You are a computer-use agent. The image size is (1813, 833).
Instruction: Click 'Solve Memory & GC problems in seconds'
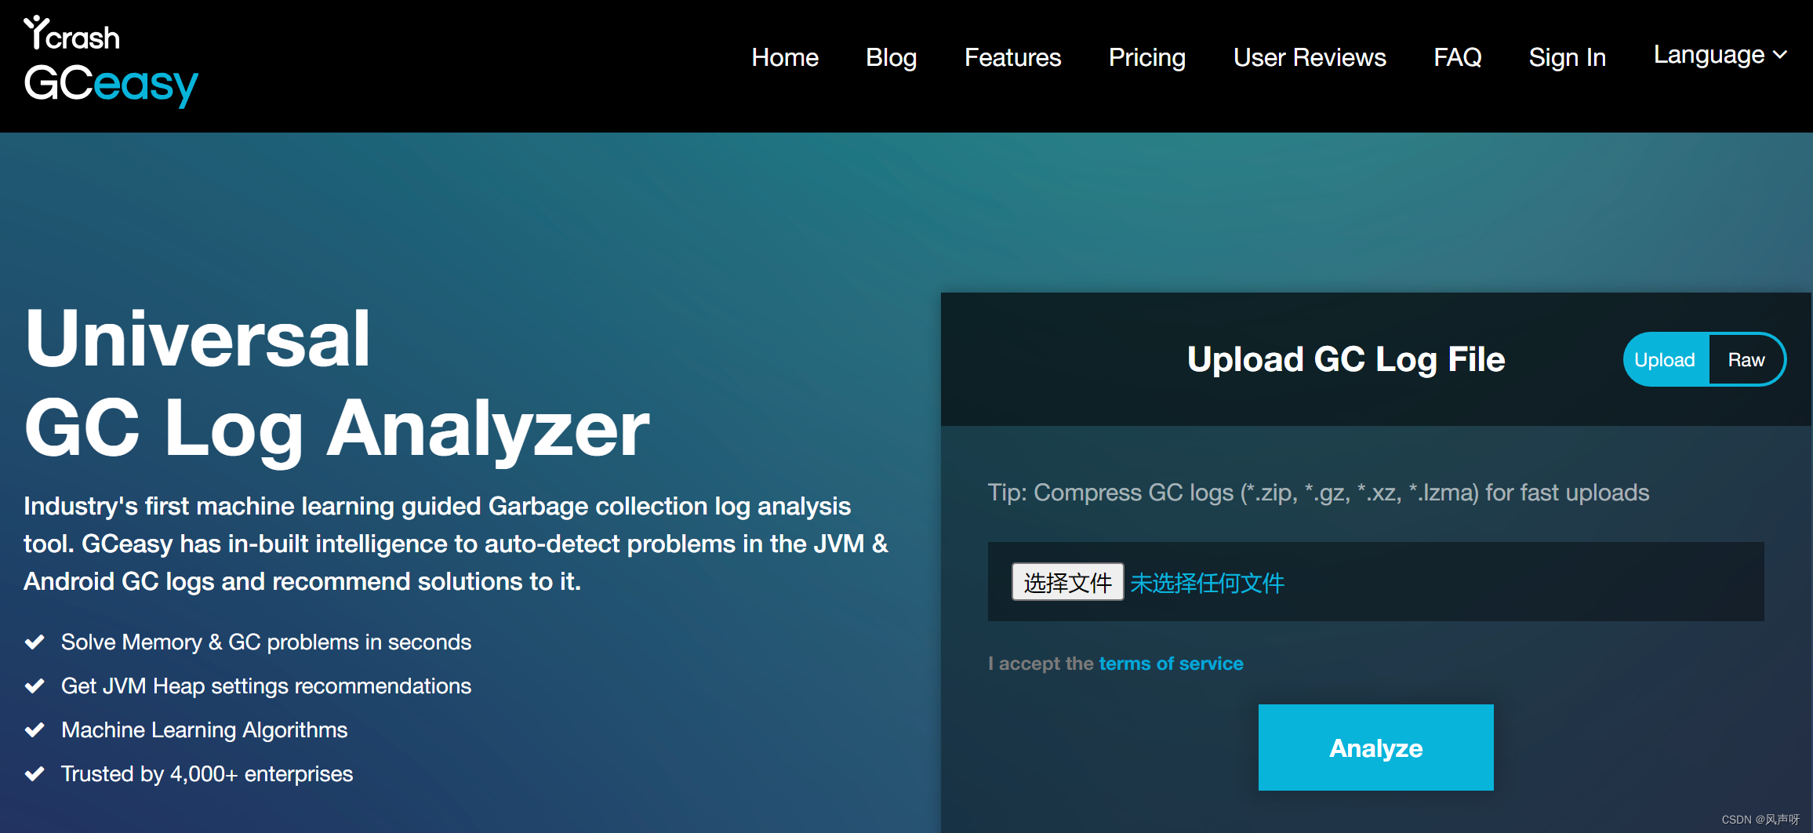coord(266,642)
